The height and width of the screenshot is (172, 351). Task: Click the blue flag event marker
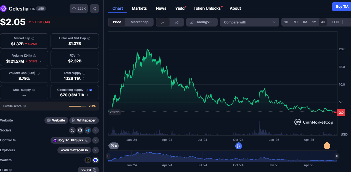pyautogui.click(x=239, y=146)
